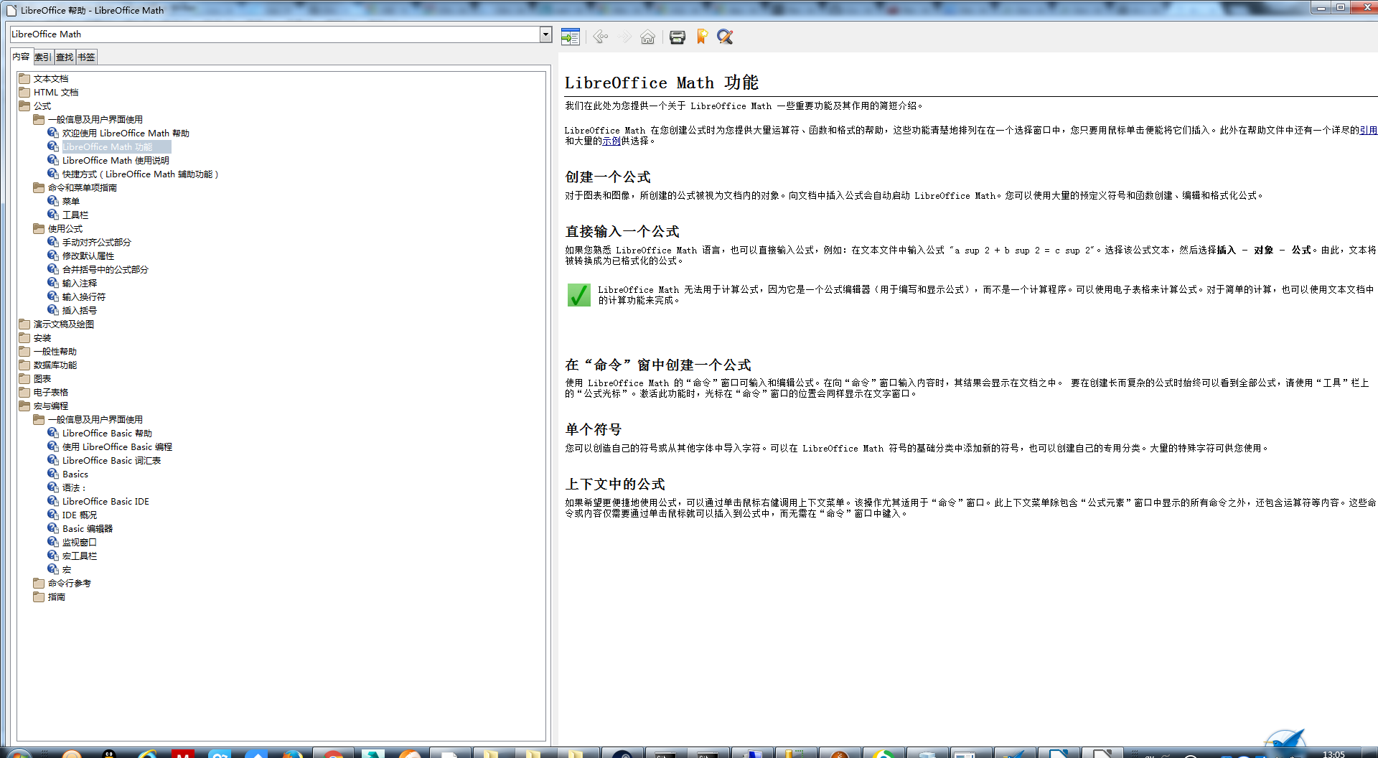Collapse the 公式 folder

pos(24,106)
